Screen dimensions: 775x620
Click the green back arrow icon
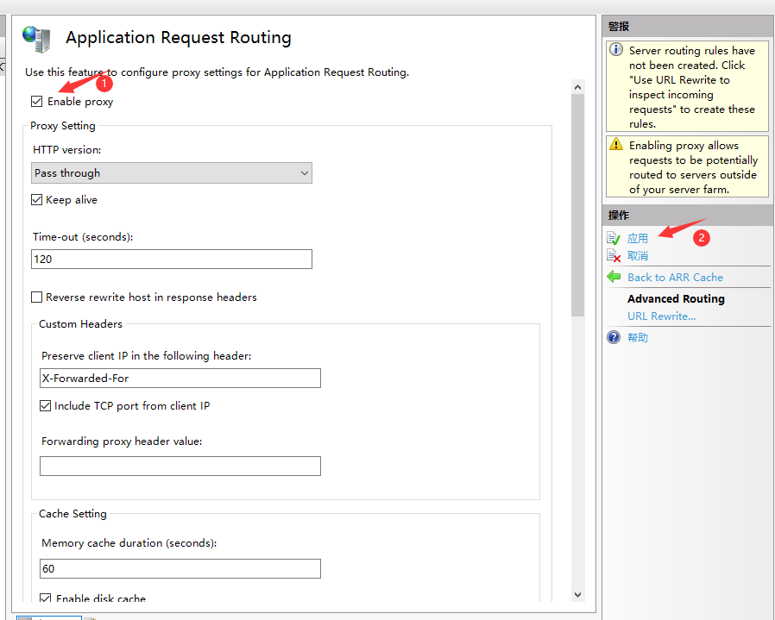(614, 277)
